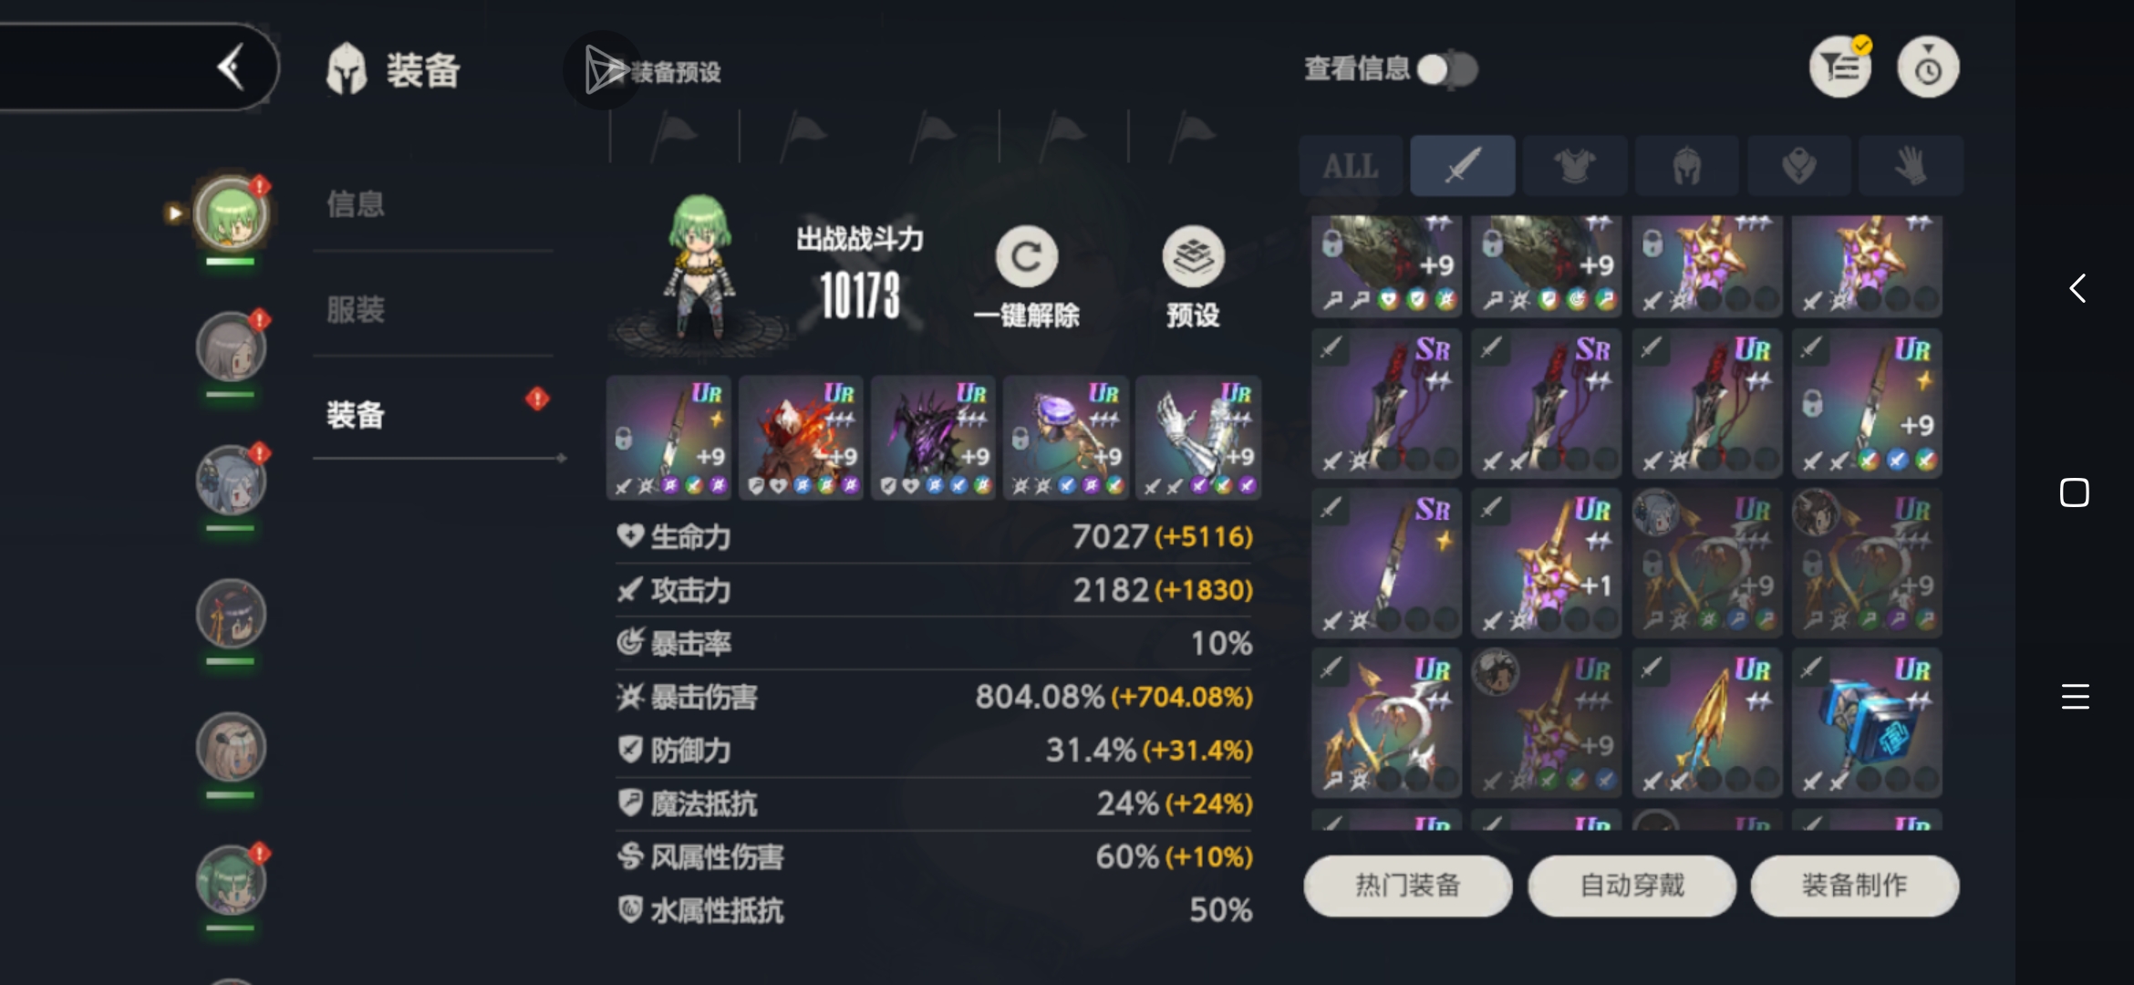This screenshot has height=985, width=2134.
Task: Select the gloves filter tab
Action: pyautogui.click(x=1911, y=166)
